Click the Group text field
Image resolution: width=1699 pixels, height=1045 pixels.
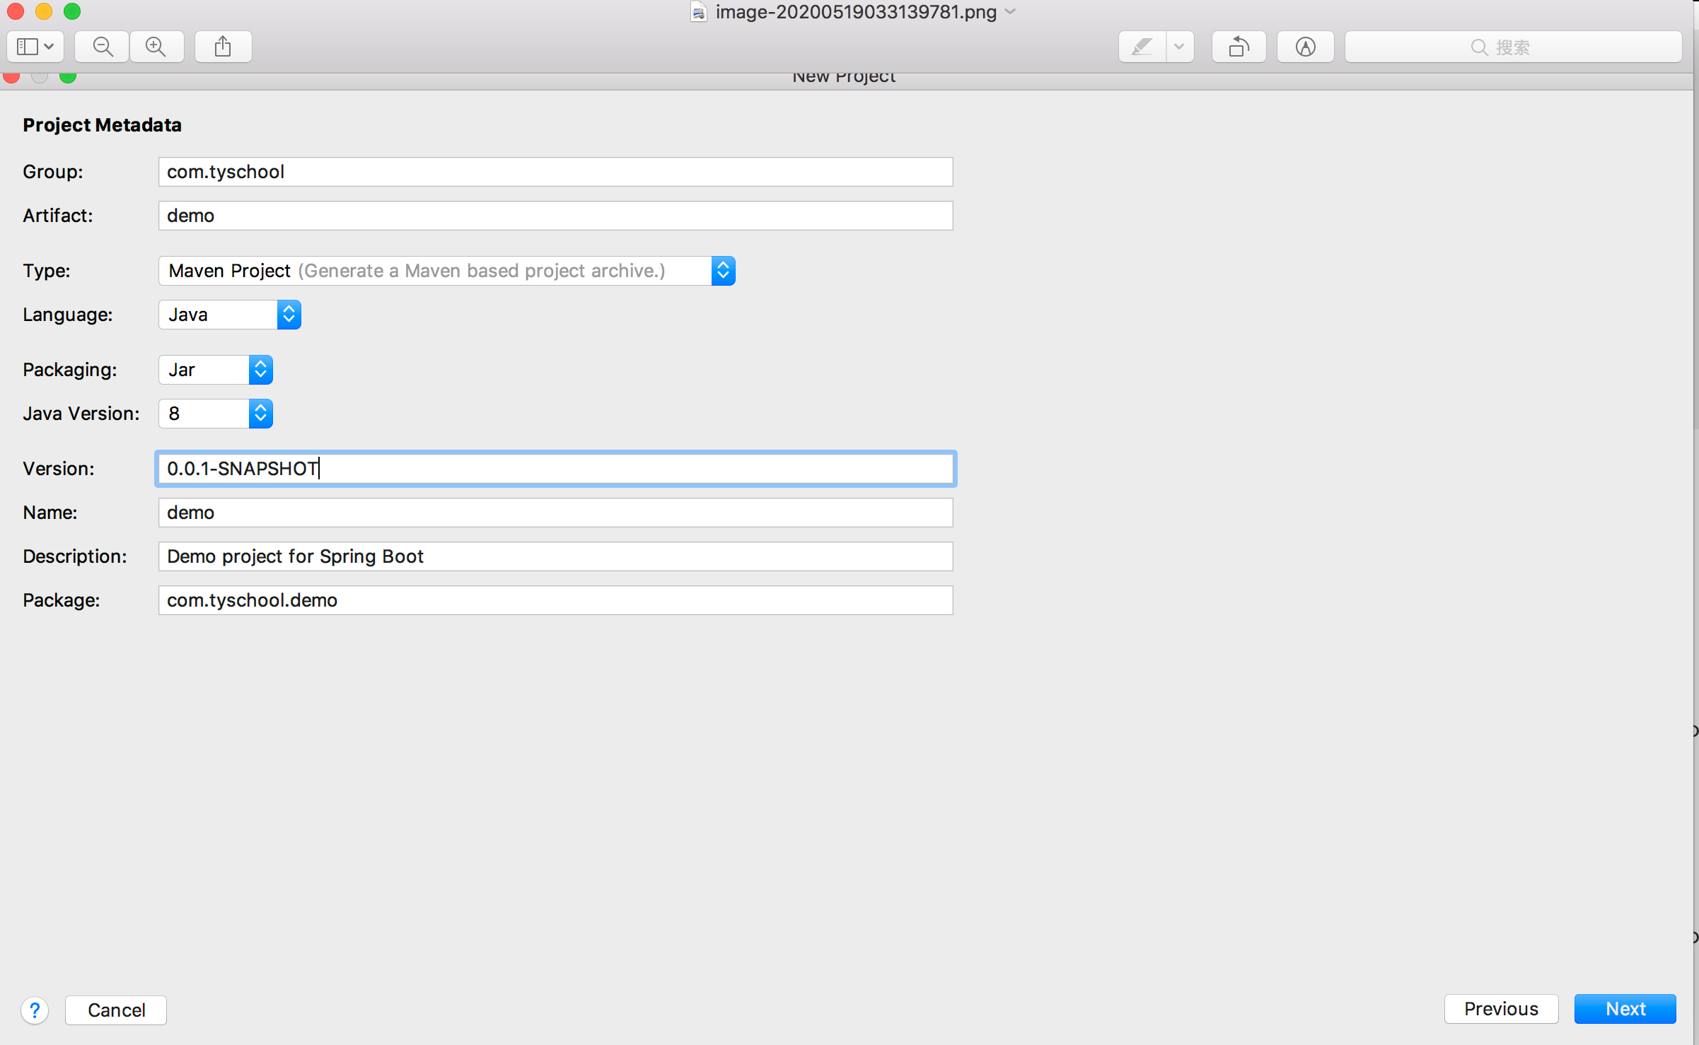pos(555,172)
